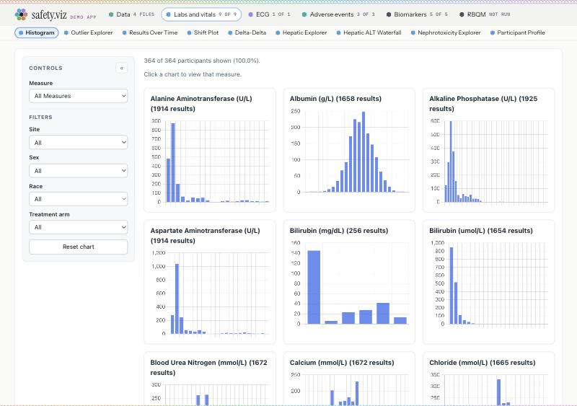View the Bilirubin (mg/dL) histogram
Viewport: 577px width, 406px height.
[x=349, y=282]
